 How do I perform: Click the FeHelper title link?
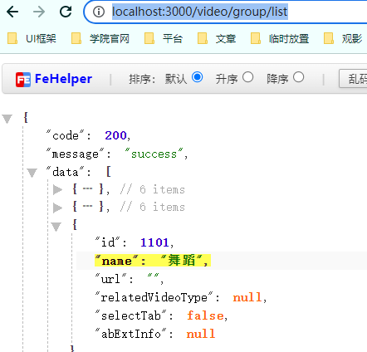point(63,79)
